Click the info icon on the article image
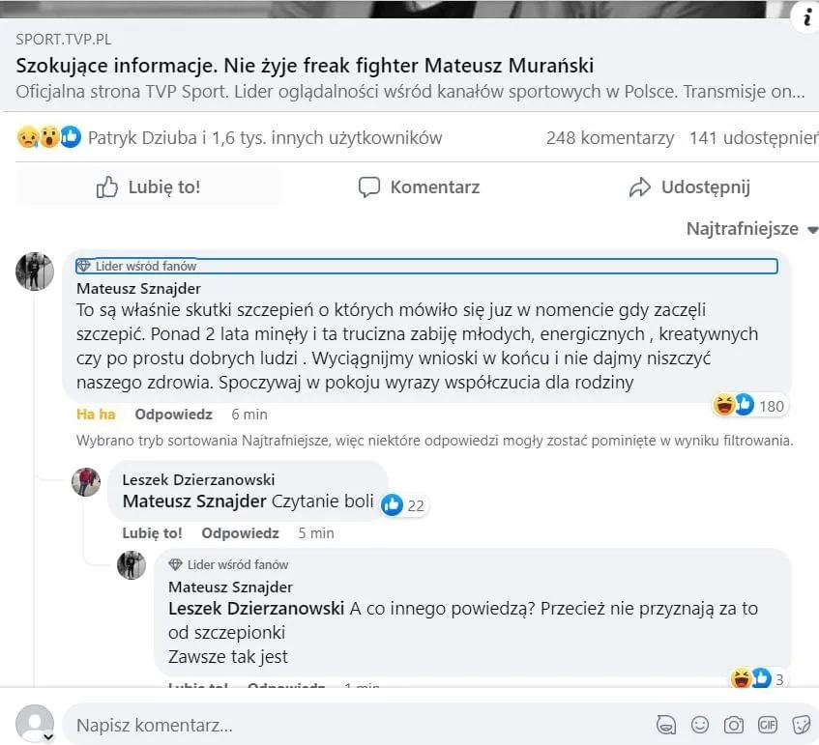 coord(804,16)
